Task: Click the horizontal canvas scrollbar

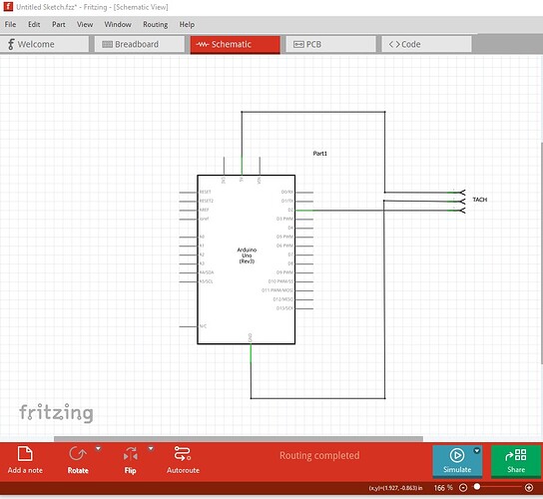Action: (239, 439)
